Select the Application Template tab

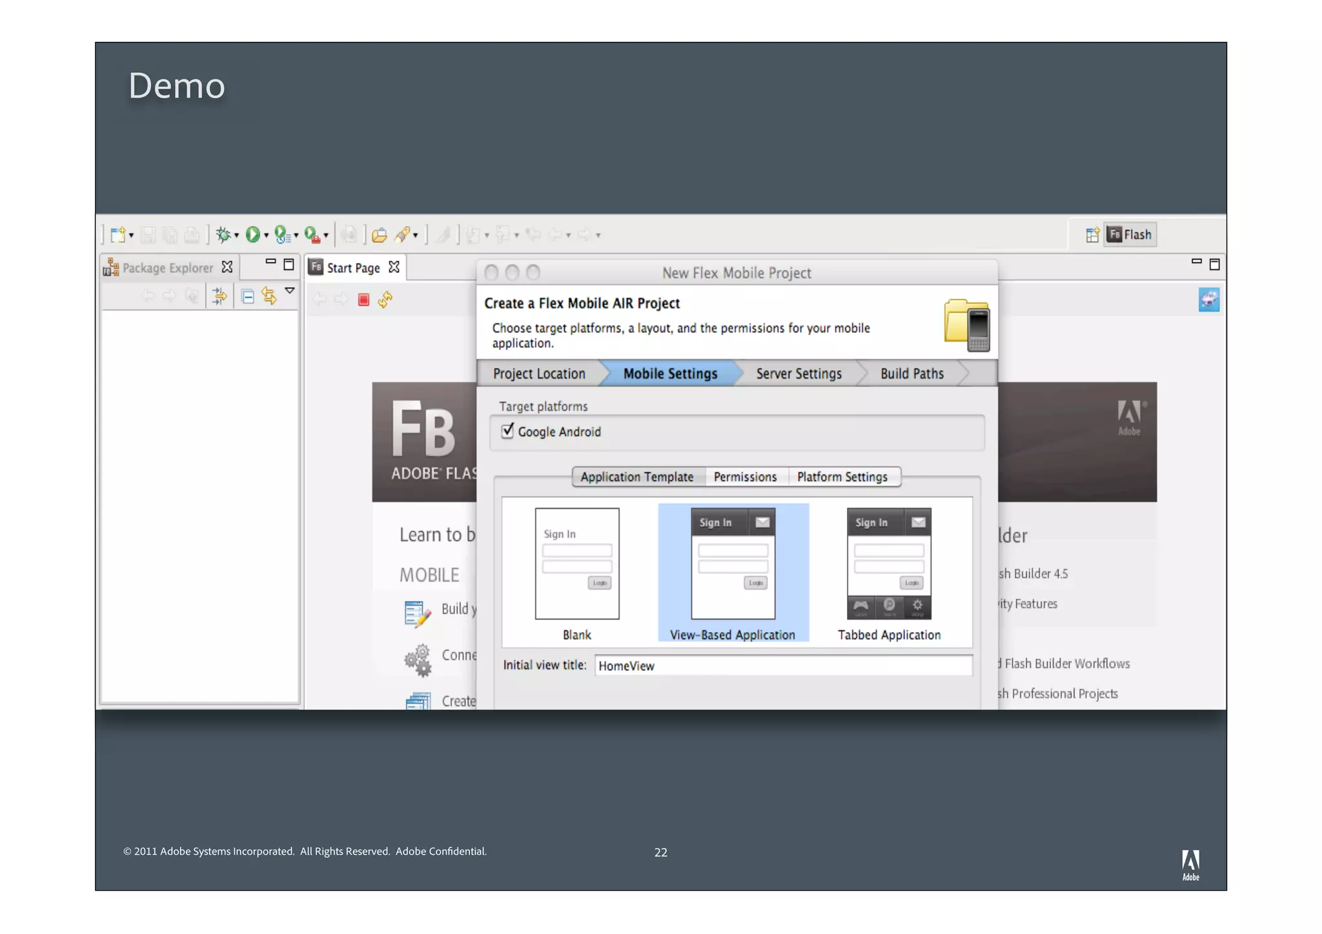[x=637, y=477]
